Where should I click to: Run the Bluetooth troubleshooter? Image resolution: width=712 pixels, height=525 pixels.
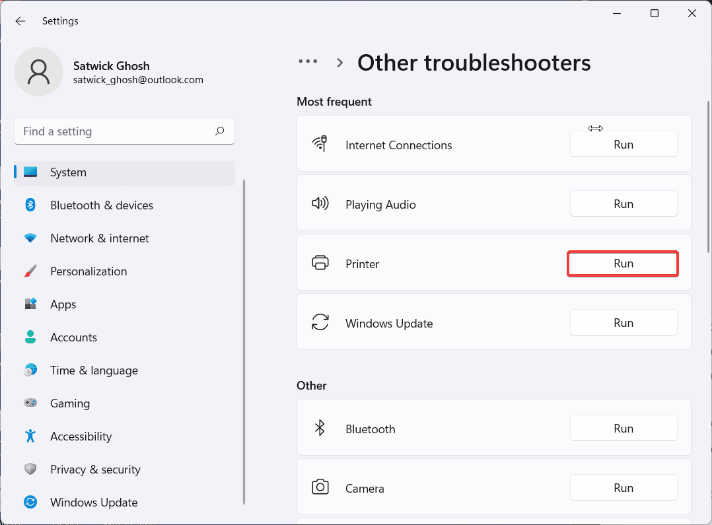tap(623, 429)
